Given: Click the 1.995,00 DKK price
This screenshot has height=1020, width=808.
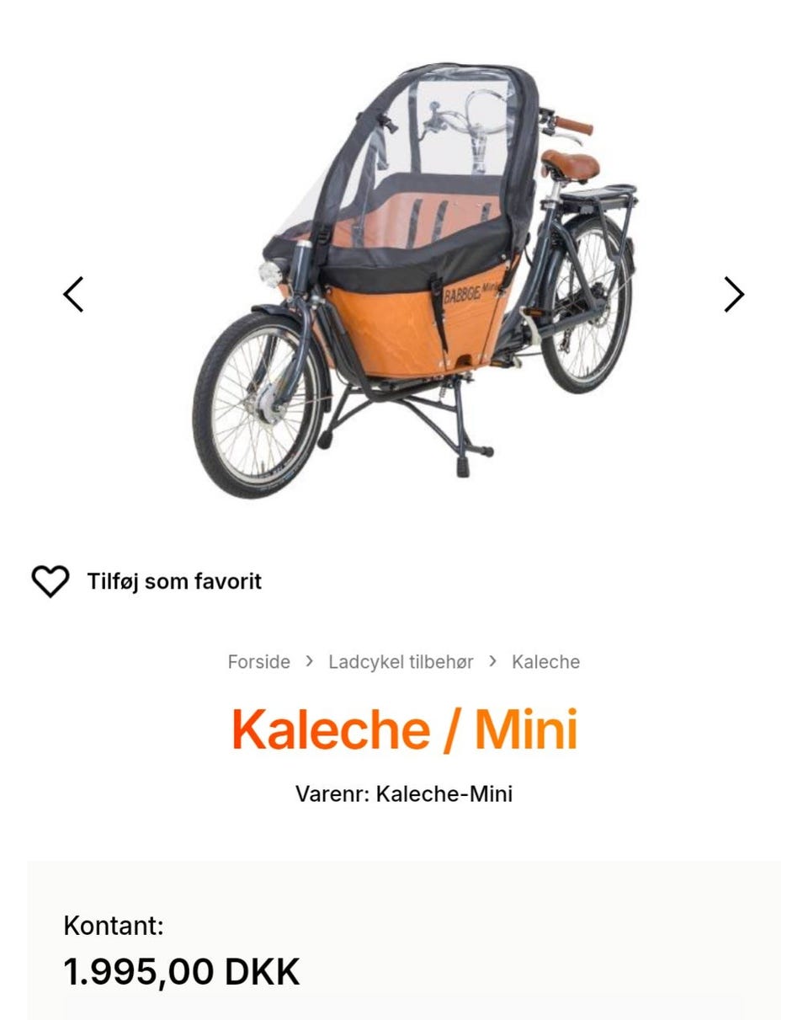Looking at the screenshot, I should pyautogui.click(x=182, y=971).
